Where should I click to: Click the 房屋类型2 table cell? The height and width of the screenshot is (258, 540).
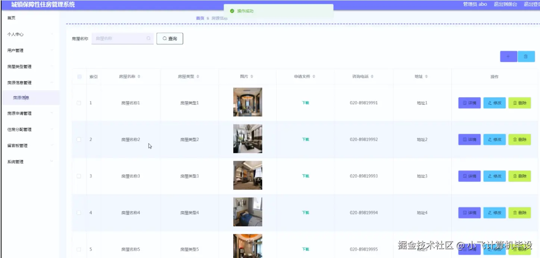[190, 139]
